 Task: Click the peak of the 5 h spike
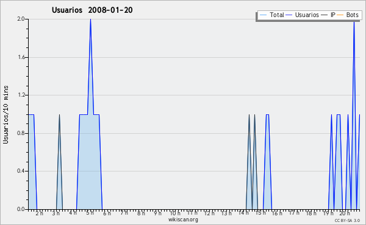tap(90, 19)
